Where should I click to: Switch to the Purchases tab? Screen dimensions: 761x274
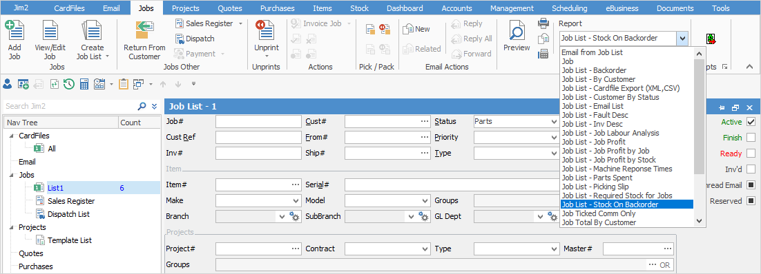(277, 8)
